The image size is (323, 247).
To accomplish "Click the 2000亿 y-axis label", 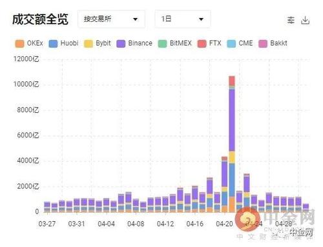I will point(28,186).
